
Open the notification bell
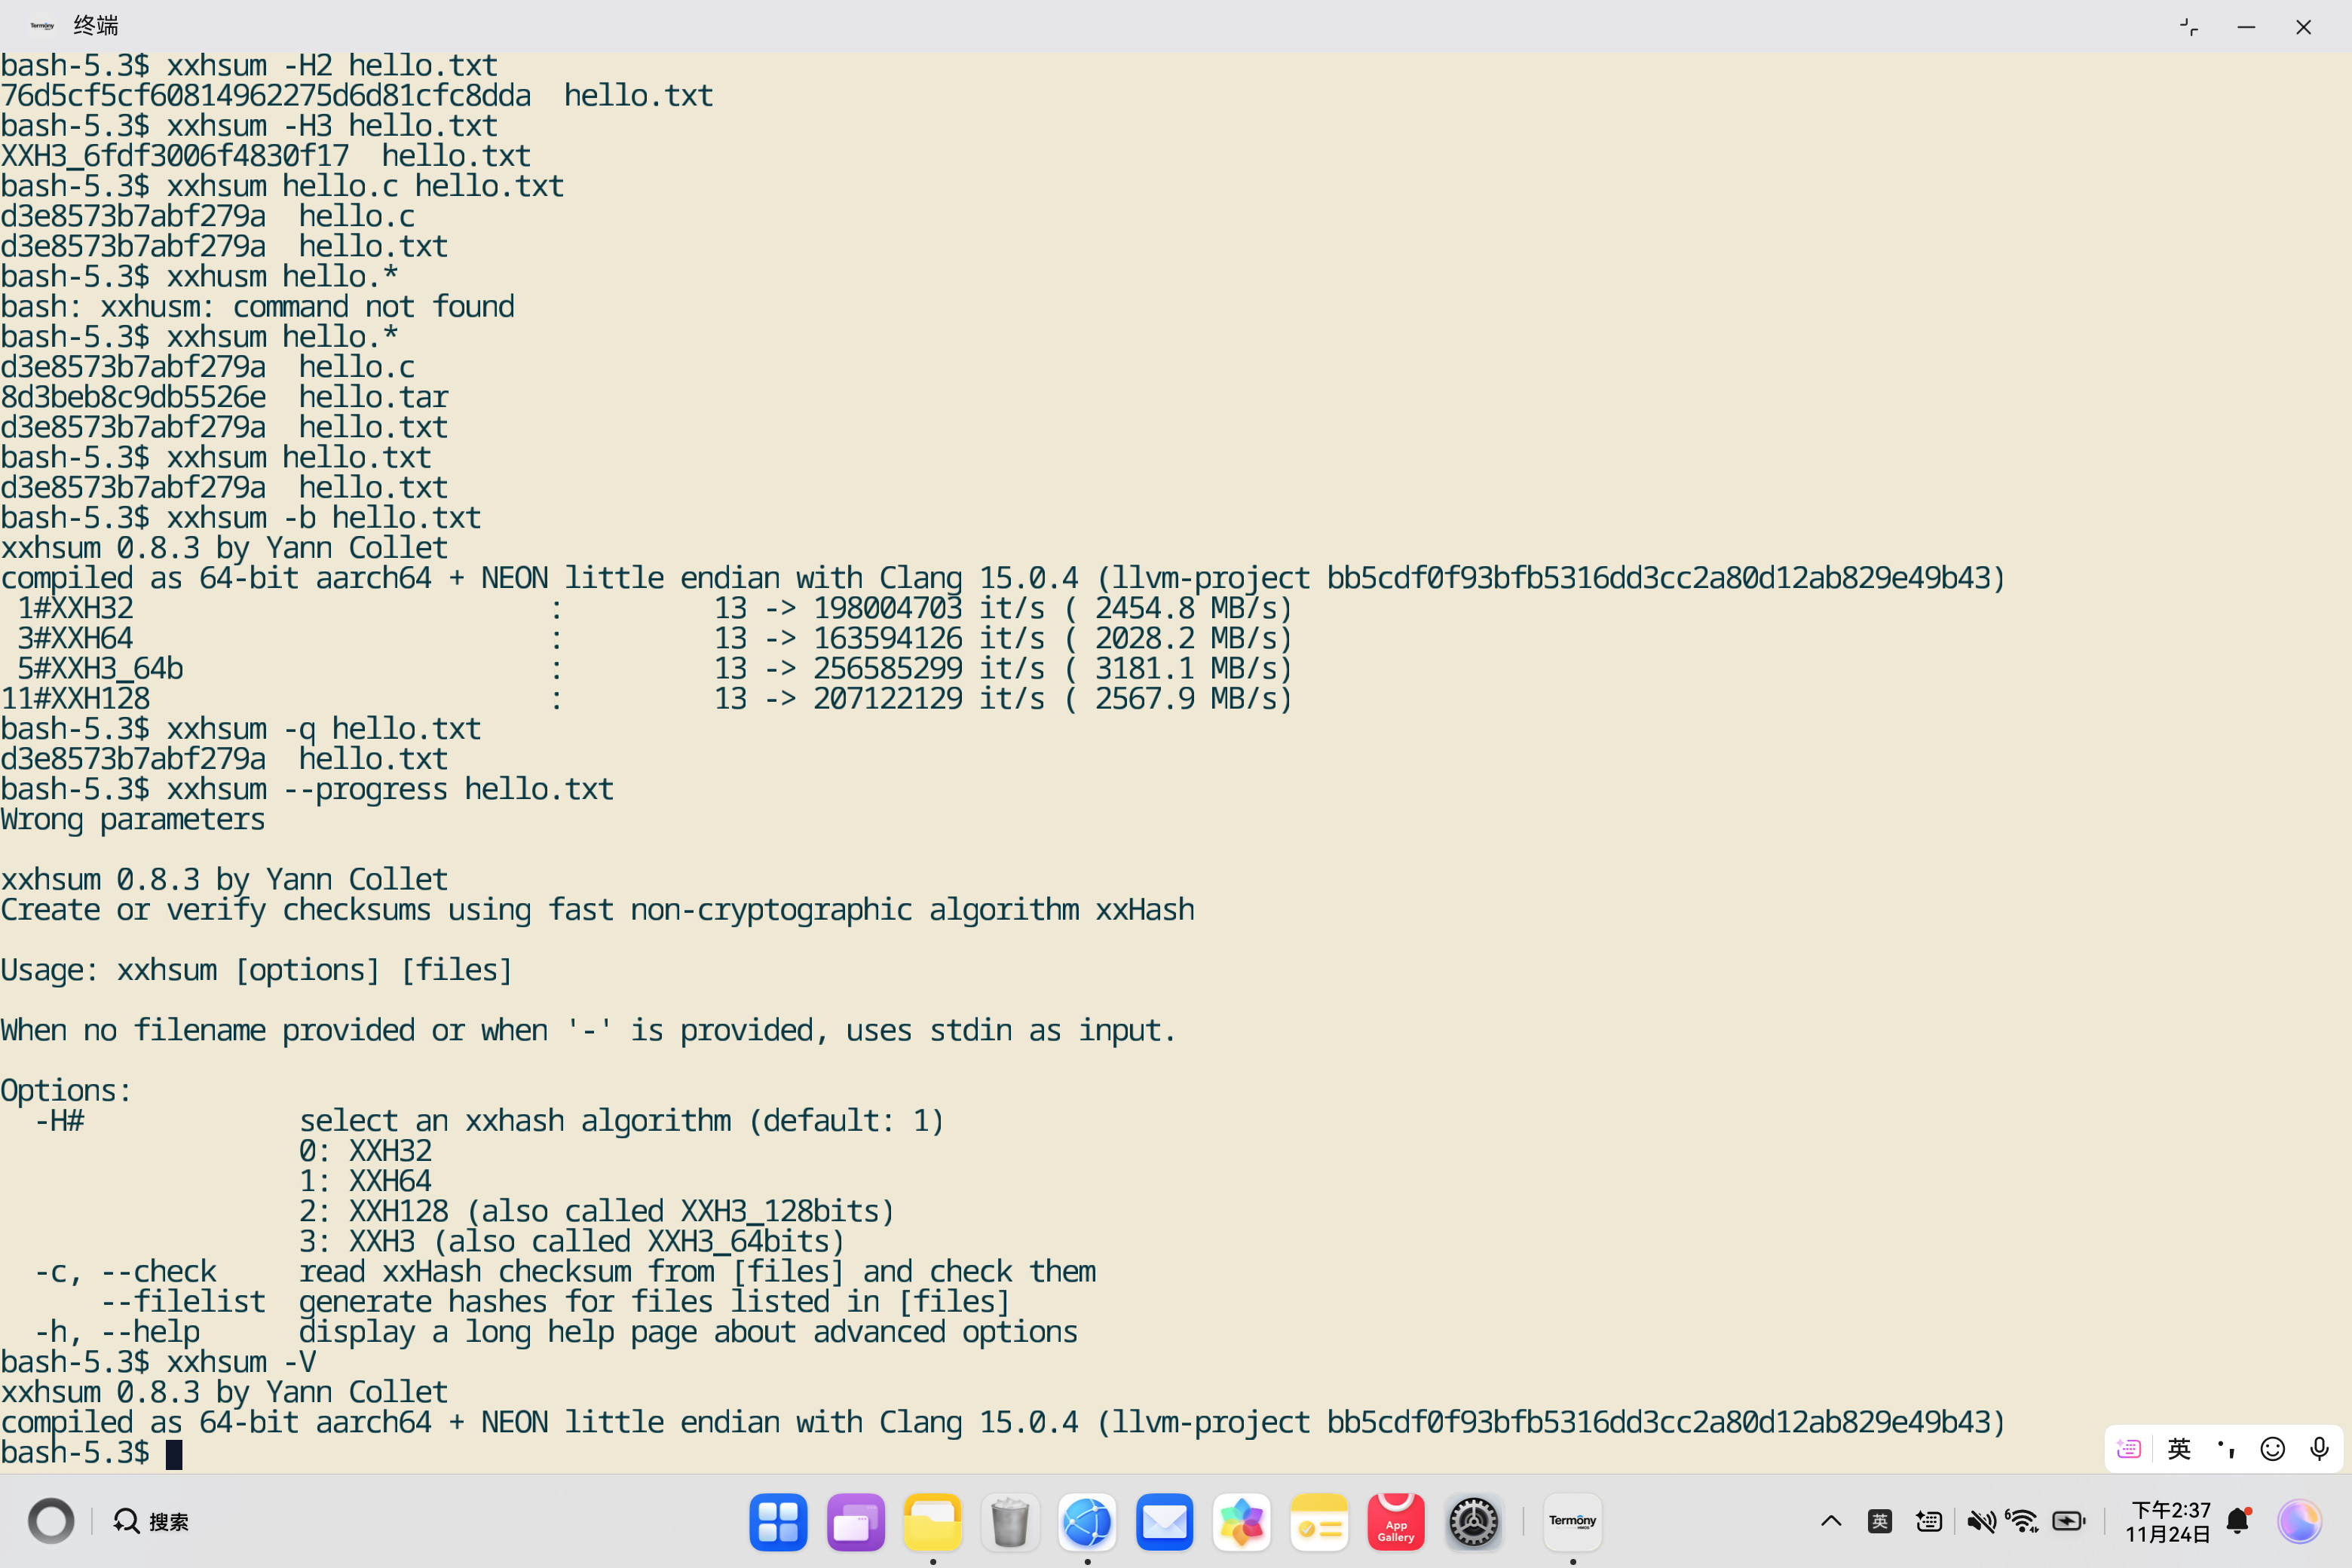[x=2238, y=1521]
